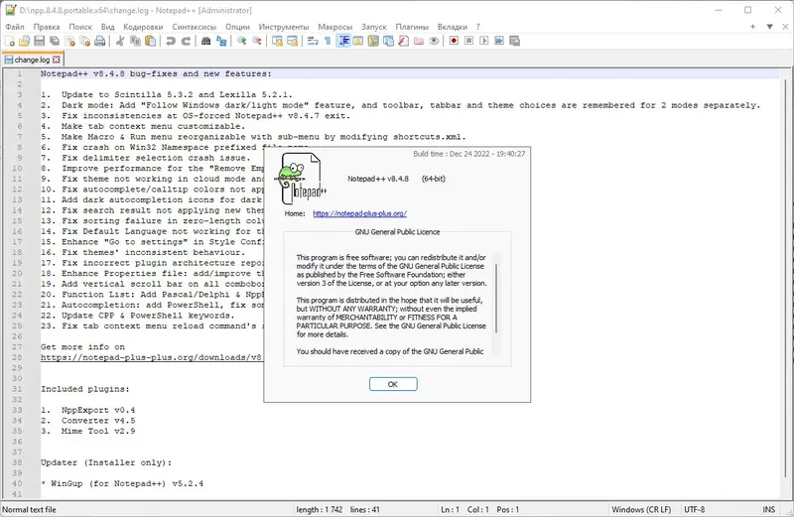Image resolution: width=794 pixels, height=517 pixels.
Task: Print the document using the printer icon
Action: coord(100,41)
